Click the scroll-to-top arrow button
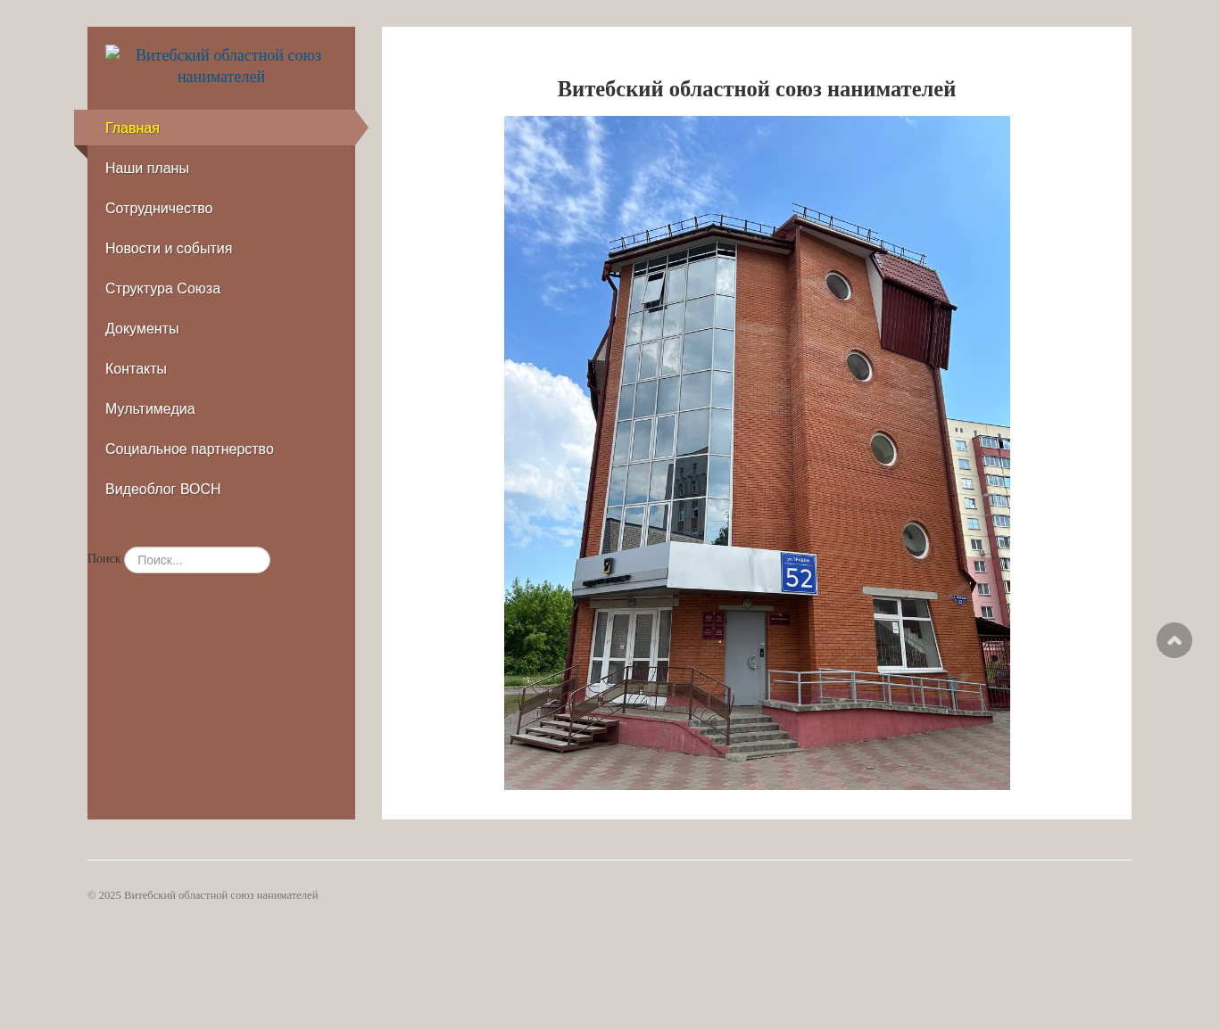1219x1029 pixels. (1174, 640)
